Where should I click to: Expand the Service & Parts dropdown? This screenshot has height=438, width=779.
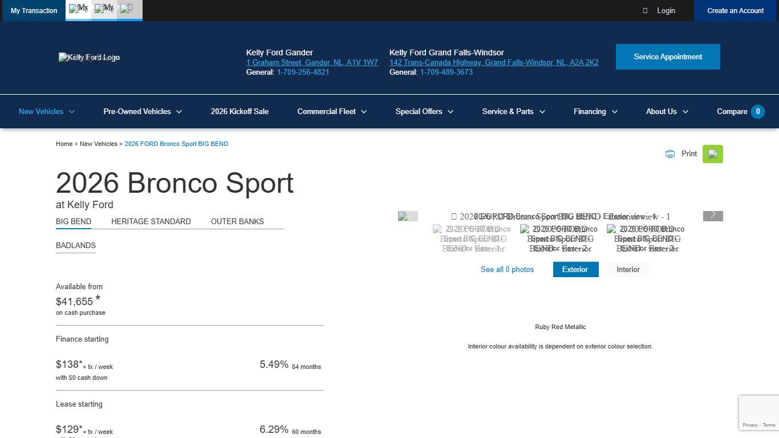(x=513, y=111)
